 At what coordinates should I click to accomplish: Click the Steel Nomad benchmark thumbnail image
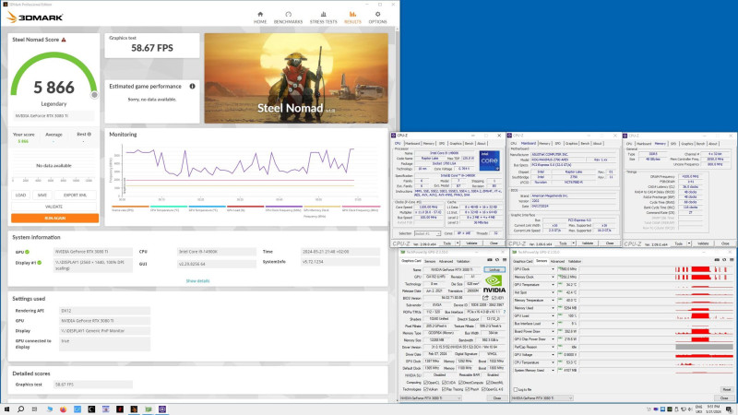coord(296,78)
